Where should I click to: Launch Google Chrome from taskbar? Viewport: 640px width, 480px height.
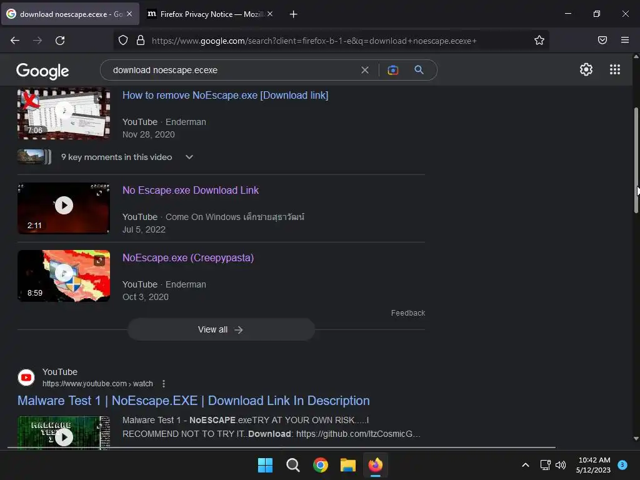coord(321,465)
